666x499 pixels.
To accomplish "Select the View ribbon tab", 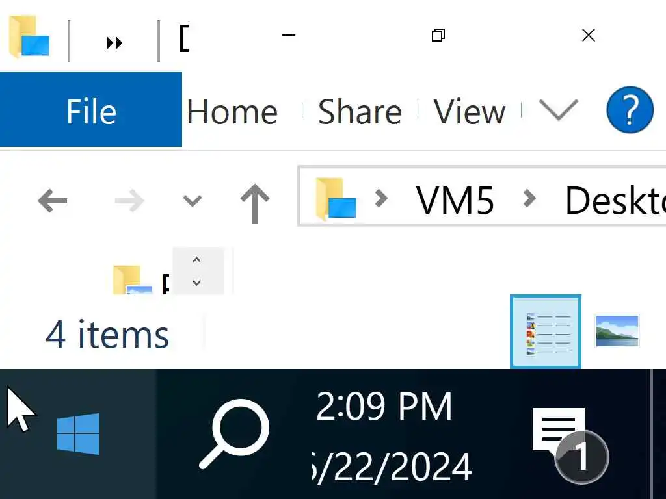I will [469, 112].
